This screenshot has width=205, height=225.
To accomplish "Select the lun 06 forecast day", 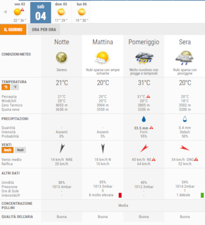I will [x=82, y=12].
